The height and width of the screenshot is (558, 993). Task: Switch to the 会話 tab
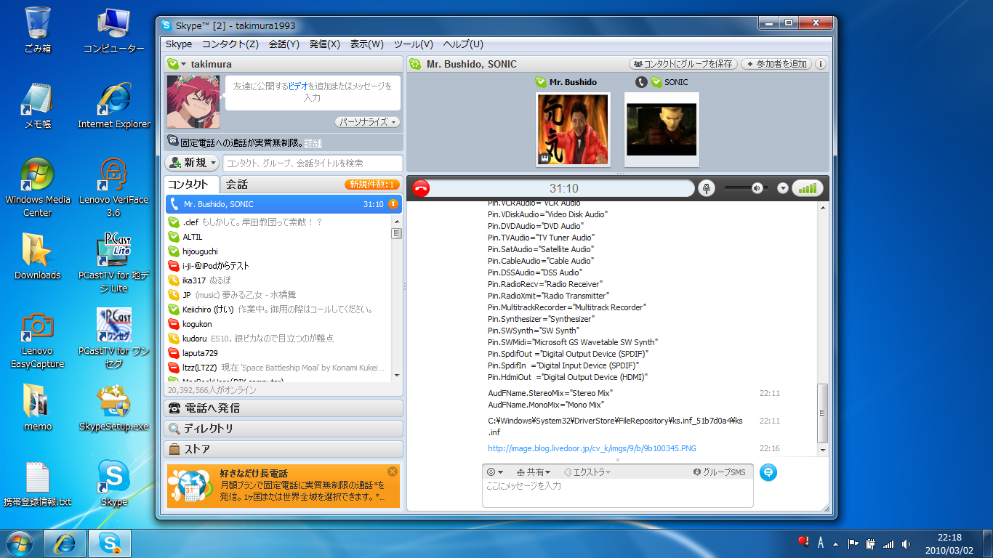tap(237, 185)
